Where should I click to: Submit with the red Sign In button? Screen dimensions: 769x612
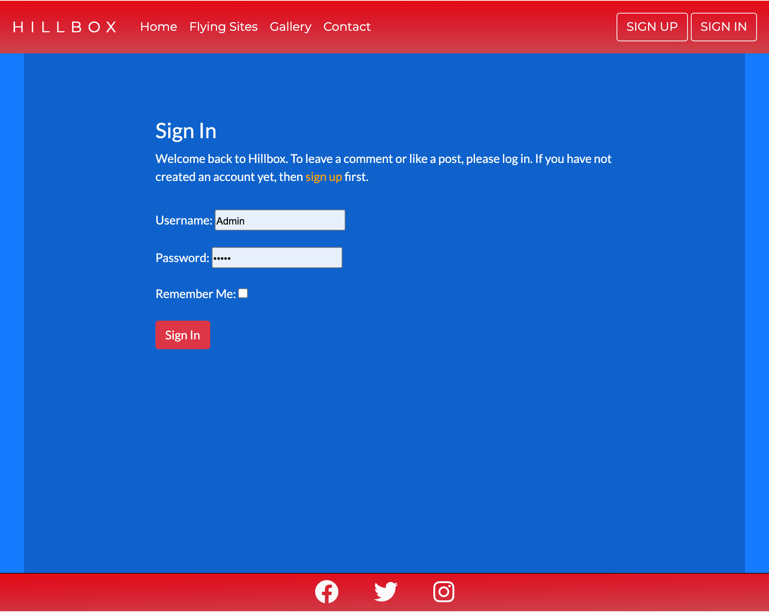click(182, 335)
